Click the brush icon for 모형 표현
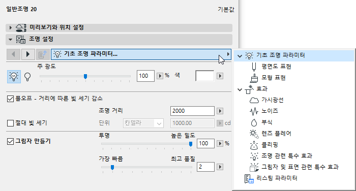This screenshot has height=191, width=356. coord(254,78)
